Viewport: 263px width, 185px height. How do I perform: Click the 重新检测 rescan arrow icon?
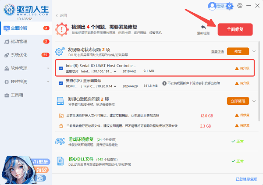203,27
